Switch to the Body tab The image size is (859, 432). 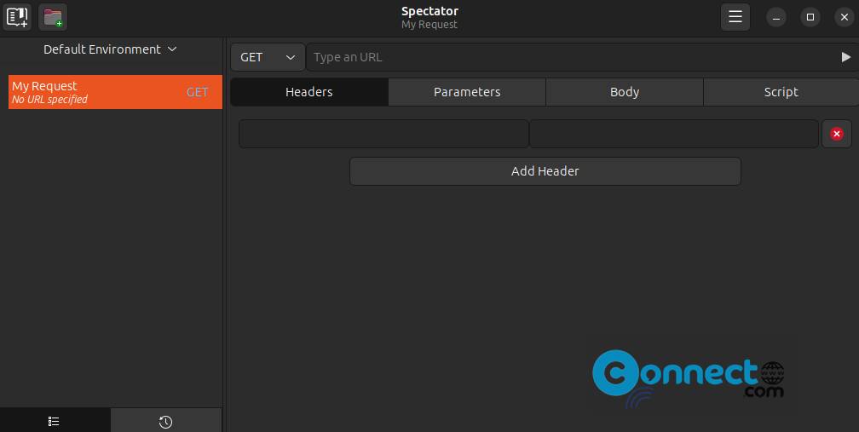click(625, 92)
